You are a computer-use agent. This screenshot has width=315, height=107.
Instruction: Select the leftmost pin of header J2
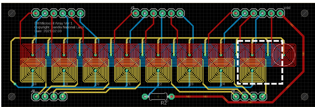tap(36, 97)
